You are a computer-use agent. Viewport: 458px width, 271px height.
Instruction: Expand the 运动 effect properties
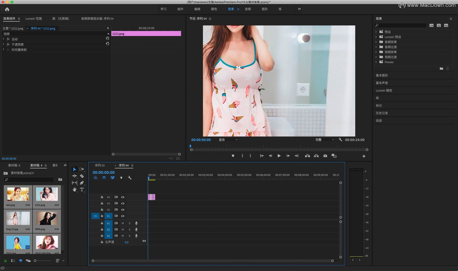4,39
